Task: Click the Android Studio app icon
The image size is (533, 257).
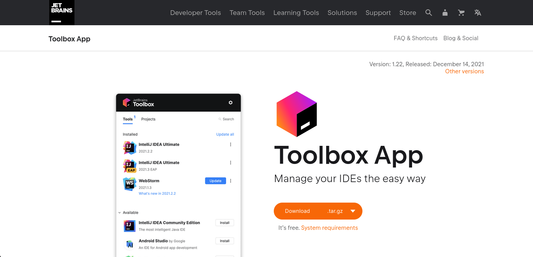Action: tap(129, 243)
